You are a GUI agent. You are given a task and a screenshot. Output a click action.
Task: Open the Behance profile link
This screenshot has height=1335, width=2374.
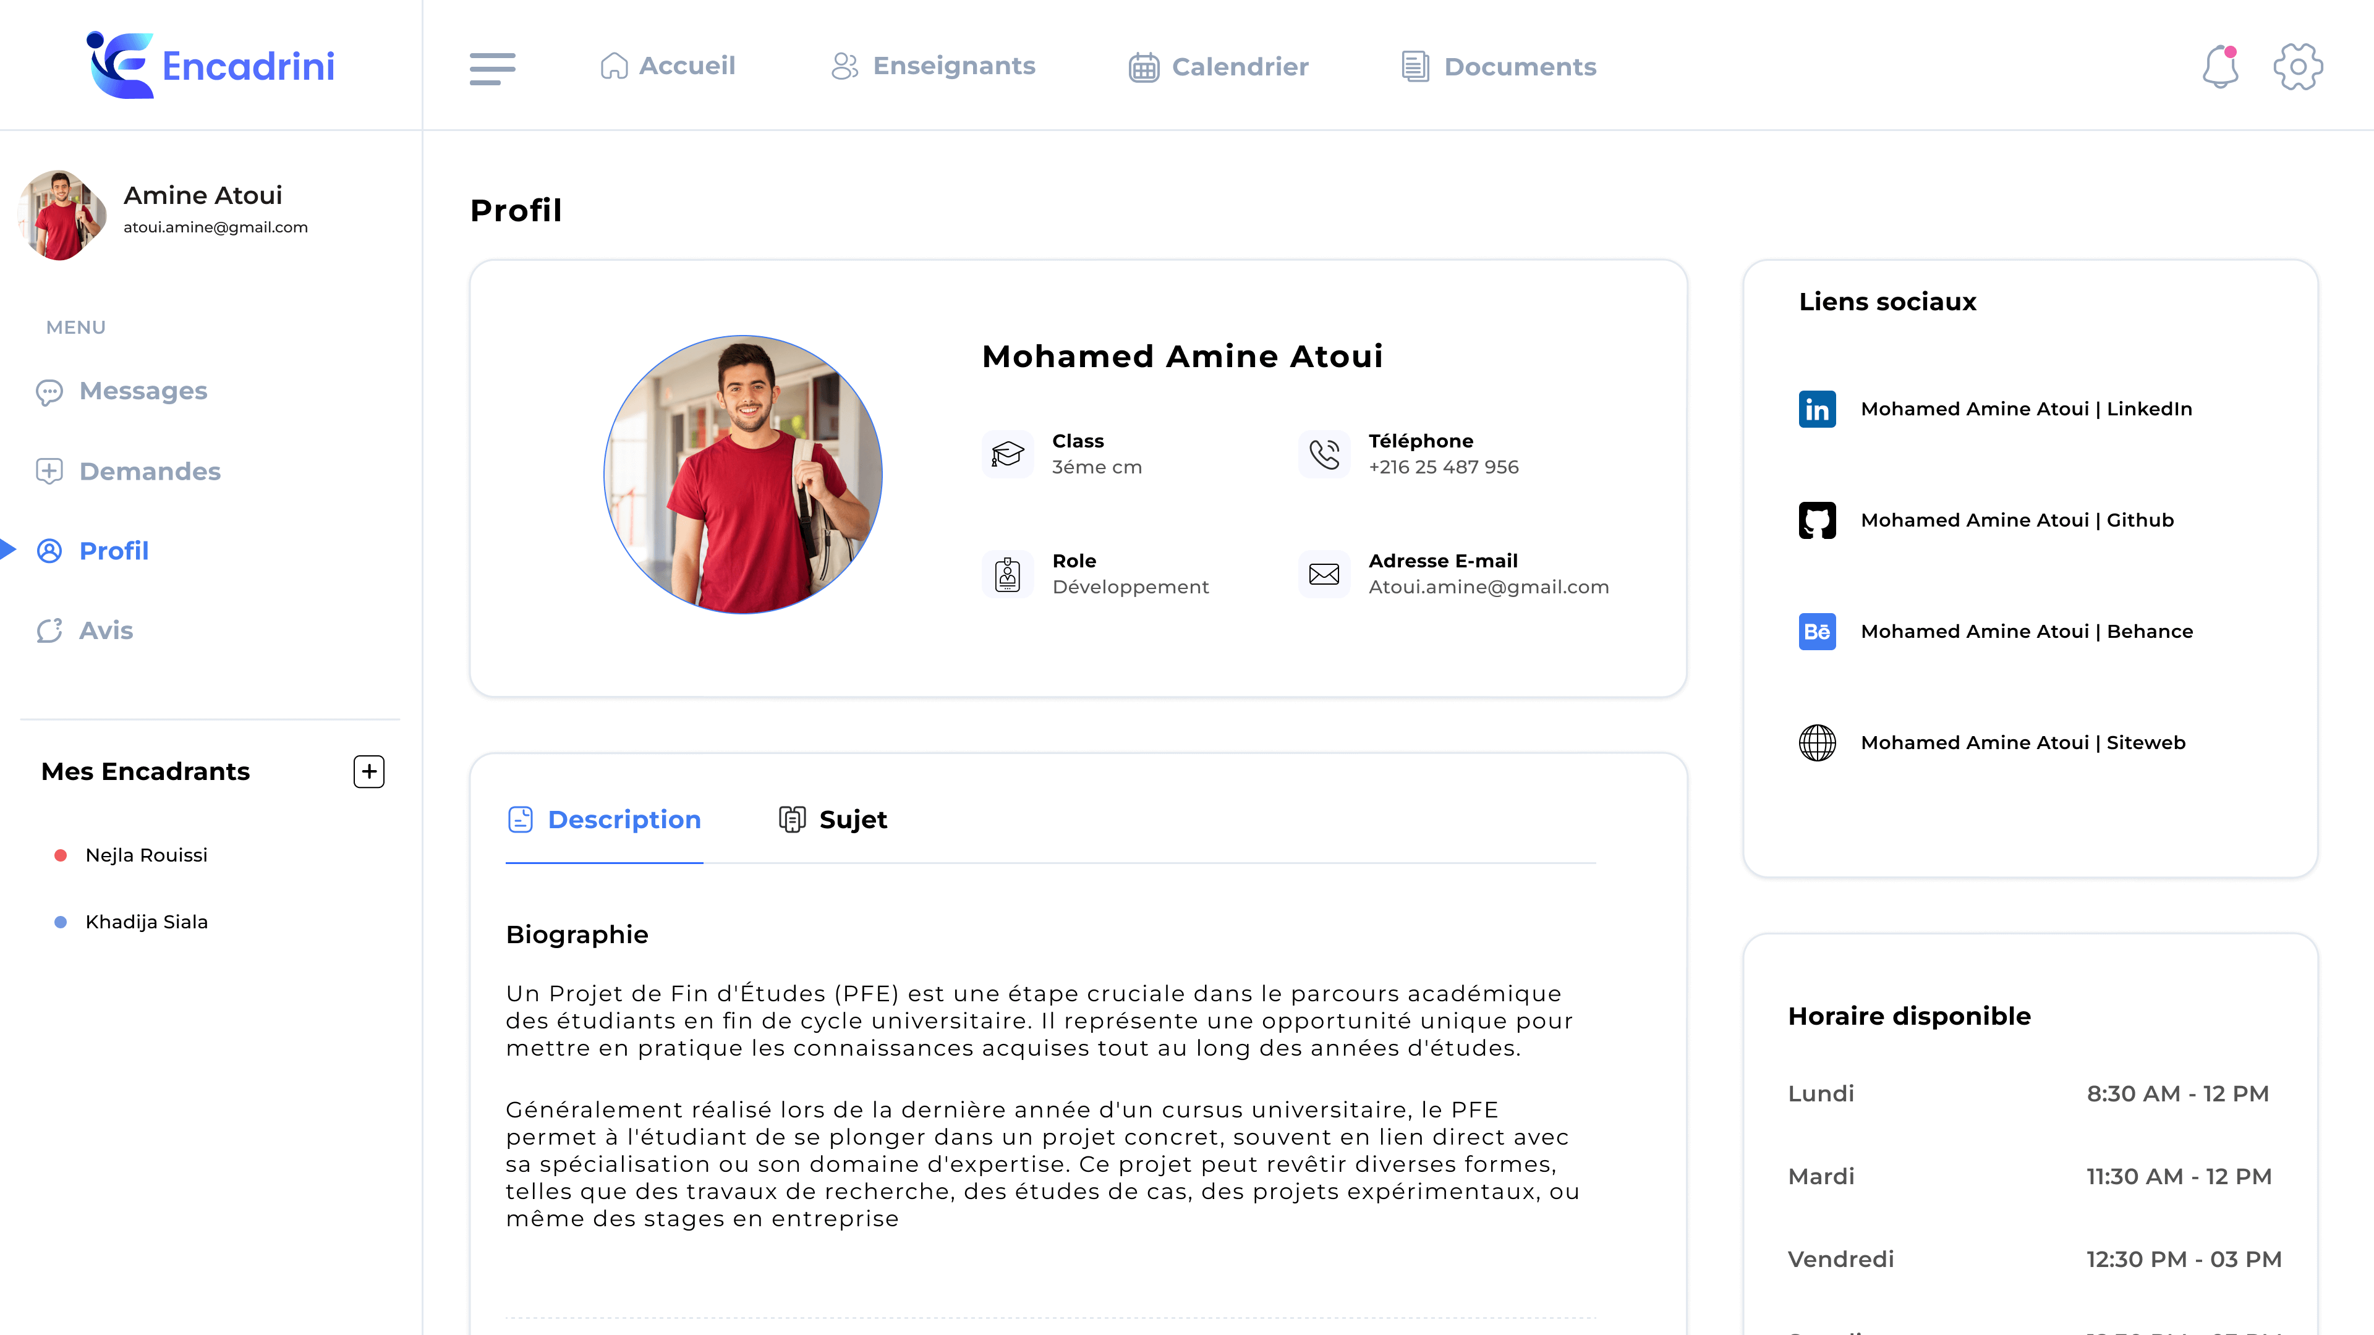click(2027, 632)
